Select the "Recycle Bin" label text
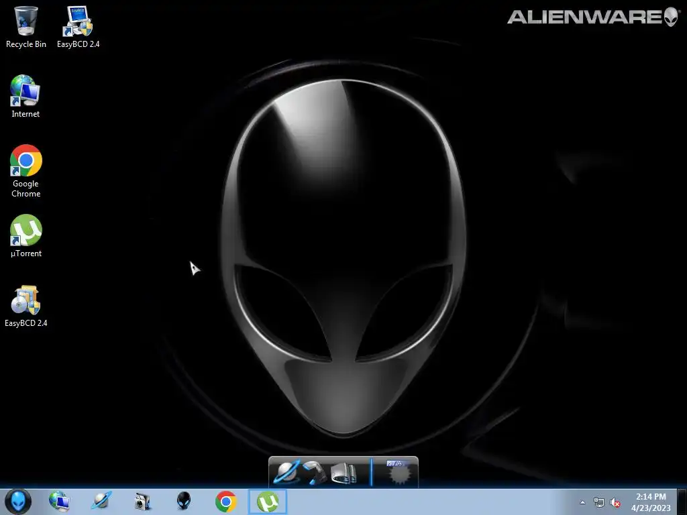 [26, 44]
